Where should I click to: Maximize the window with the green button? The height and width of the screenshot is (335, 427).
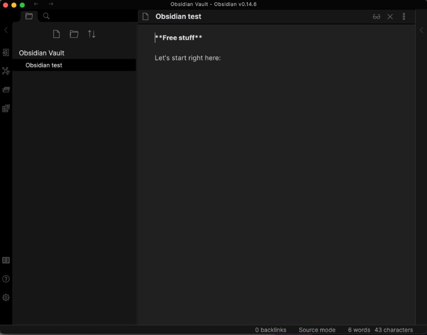[22, 5]
